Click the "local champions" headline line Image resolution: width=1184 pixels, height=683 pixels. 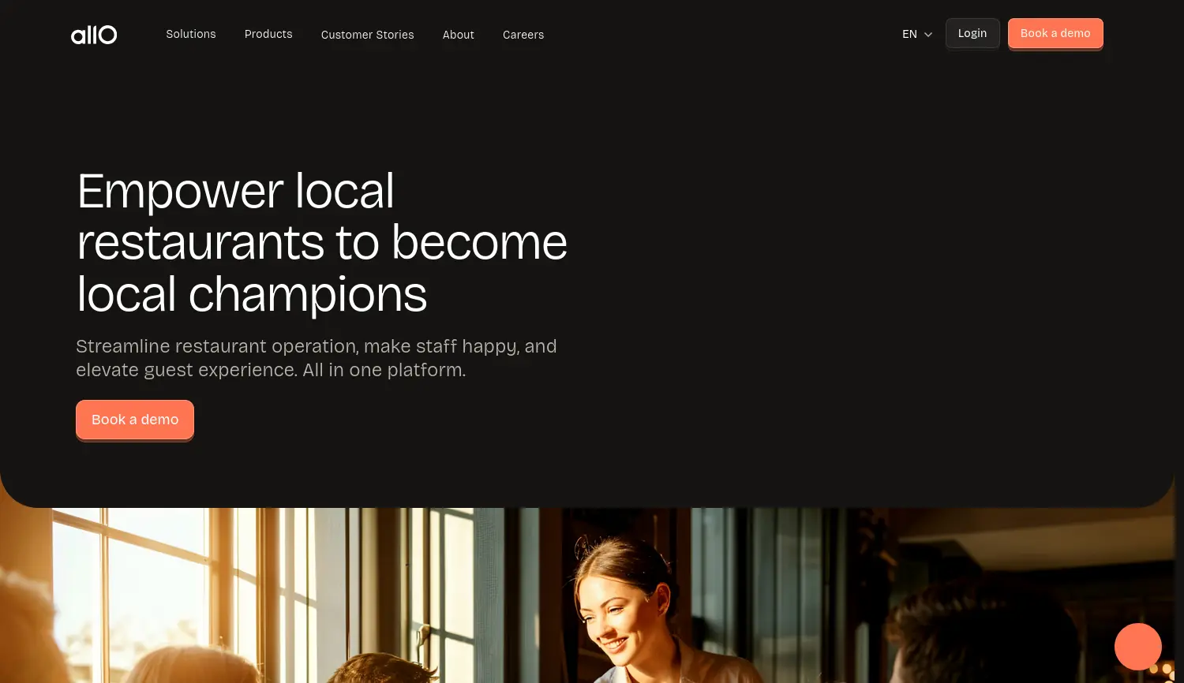[x=252, y=295]
